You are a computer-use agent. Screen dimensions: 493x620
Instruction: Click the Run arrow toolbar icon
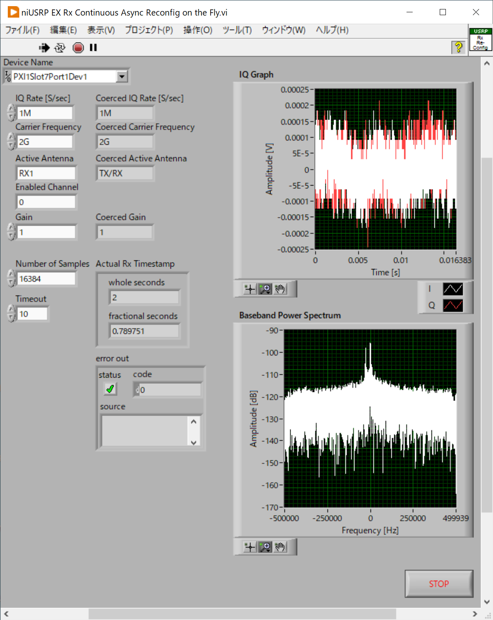coord(44,48)
